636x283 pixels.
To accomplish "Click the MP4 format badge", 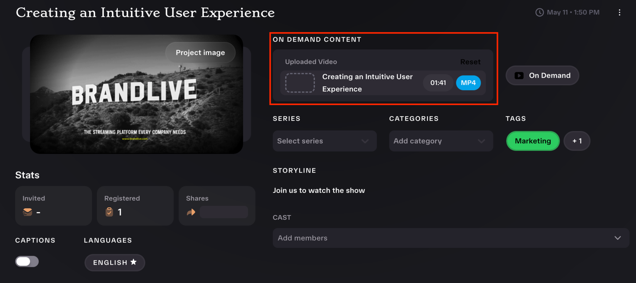I will tap(468, 83).
